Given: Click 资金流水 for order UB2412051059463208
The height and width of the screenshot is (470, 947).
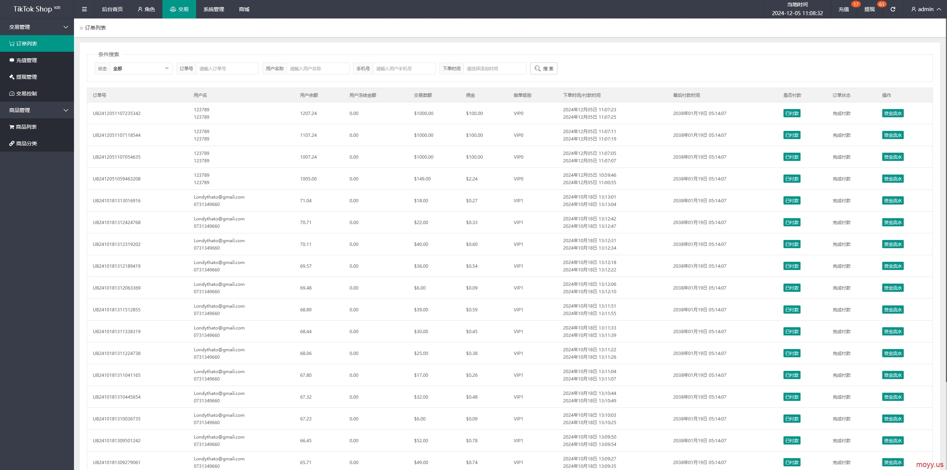Looking at the screenshot, I should [893, 179].
